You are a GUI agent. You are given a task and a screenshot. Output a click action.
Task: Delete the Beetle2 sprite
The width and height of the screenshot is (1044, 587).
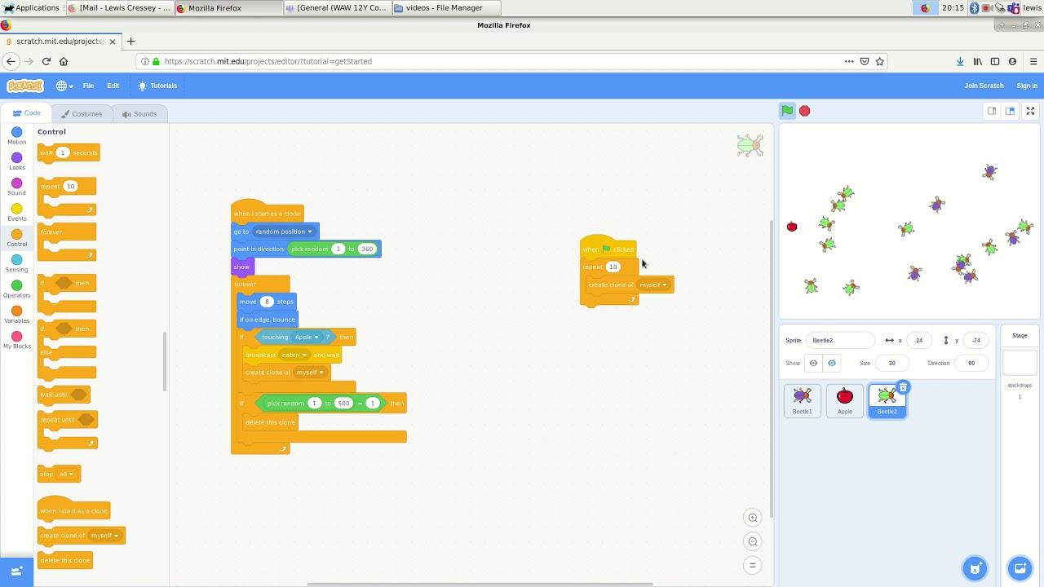pyautogui.click(x=903, y=387)
